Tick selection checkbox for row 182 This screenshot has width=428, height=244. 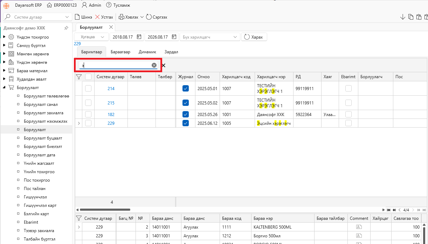click(88, 114)
